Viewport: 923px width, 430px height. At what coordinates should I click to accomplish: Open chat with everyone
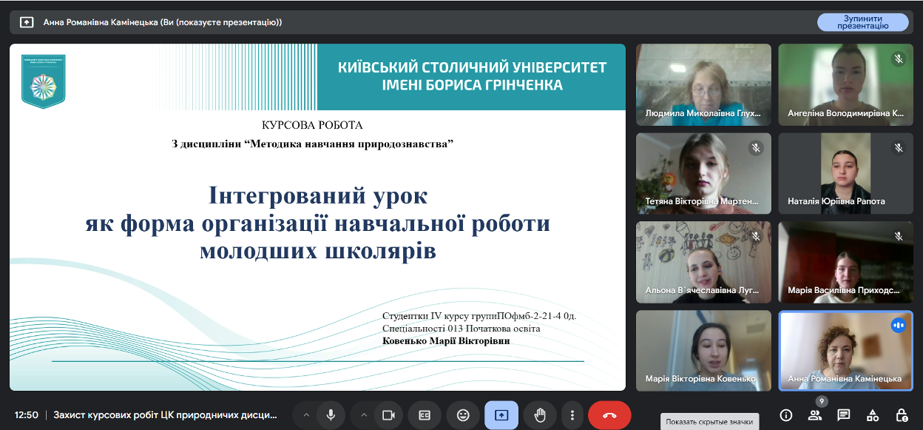click(843, 415)
